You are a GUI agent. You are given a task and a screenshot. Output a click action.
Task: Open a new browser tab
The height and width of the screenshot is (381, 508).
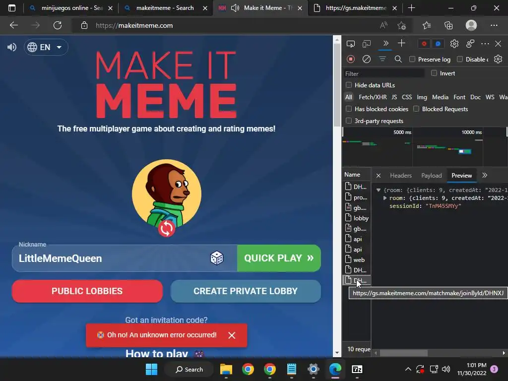(411, 8)
